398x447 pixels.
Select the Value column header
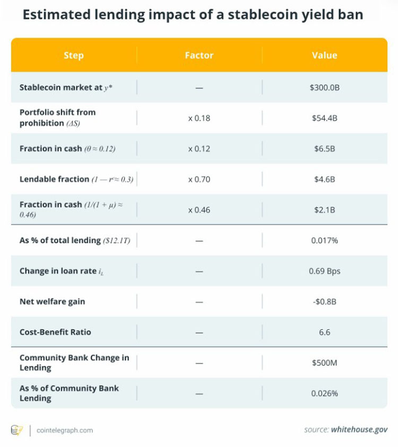[x=324, y=55]
